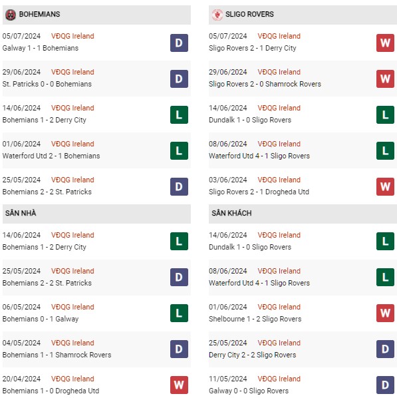397x398 pixels.
Task: Click the D badge for Galway 1-1 Bohemians
Action: pos(179,43)
